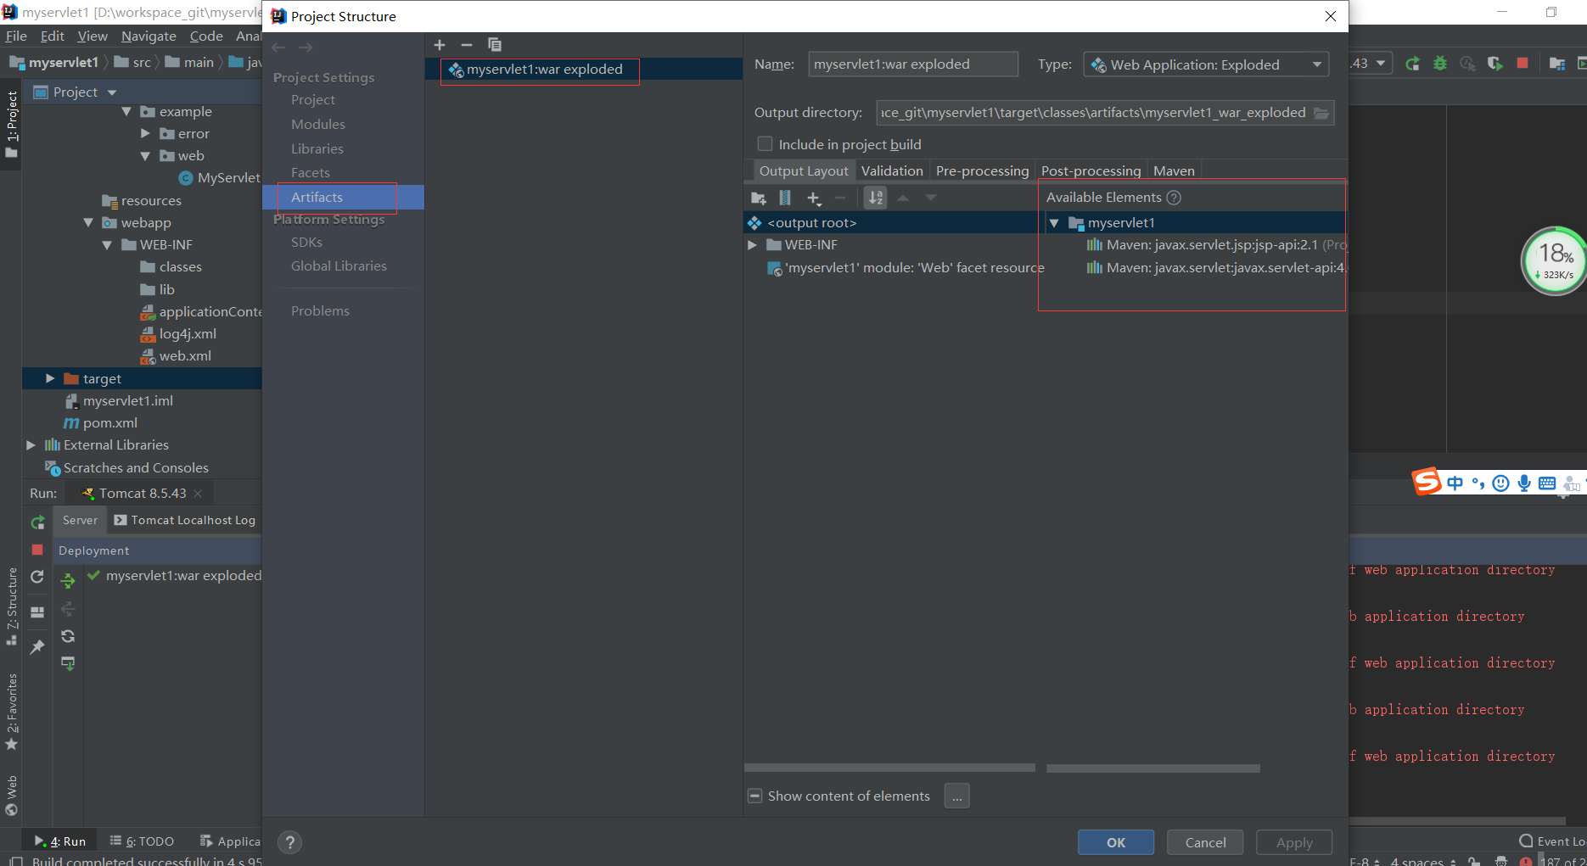Create archive in output layout

tap(785, 198)
